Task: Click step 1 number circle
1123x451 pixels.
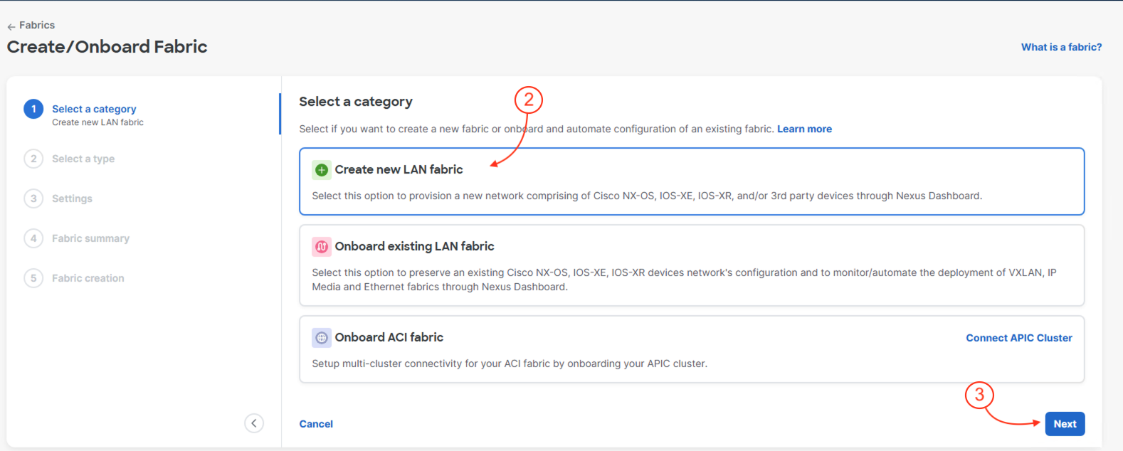Action: tap(33, 109)
